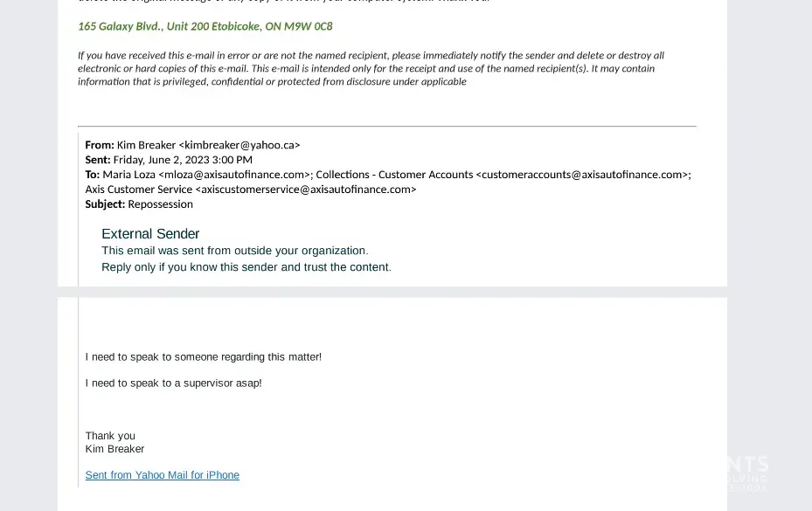Click the Collections - Customer Accounts recipient name
Screen dimensions: 812x511
click(x=393, y=175)
